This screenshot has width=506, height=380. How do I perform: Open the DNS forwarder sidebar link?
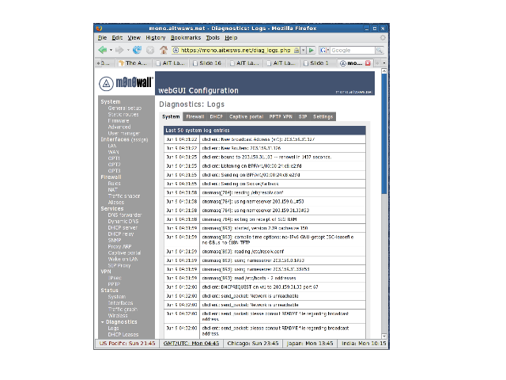pos(125,214)
